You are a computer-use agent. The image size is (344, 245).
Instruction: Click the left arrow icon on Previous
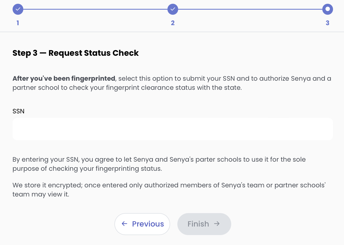(124, 224)
